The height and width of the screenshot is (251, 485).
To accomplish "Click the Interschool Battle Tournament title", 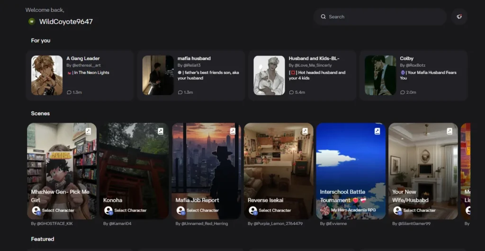I will 342,196.
